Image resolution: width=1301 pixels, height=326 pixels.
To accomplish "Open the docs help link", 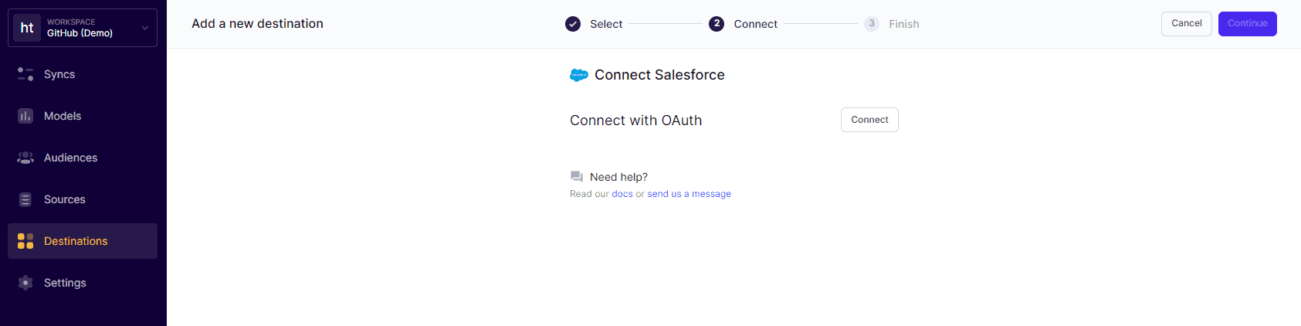I will (x=622, y=194).
